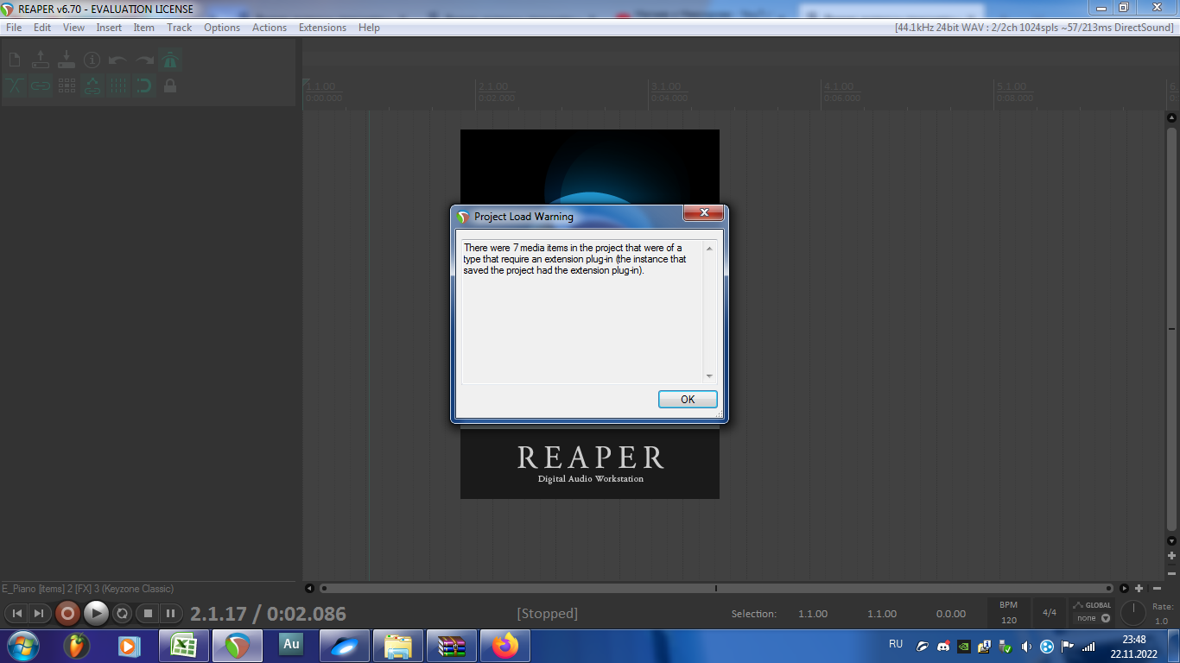The width and height of the screenshot is (1180, 663).
Task: Click the Stop transport button
Action: 149,614
